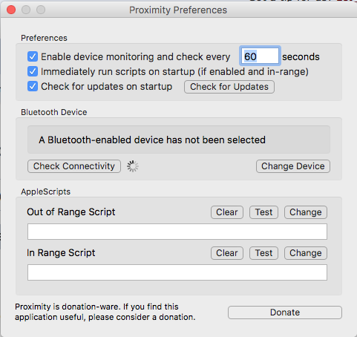Test the In Range Script
357x337 pixels.
click(263, 253)
